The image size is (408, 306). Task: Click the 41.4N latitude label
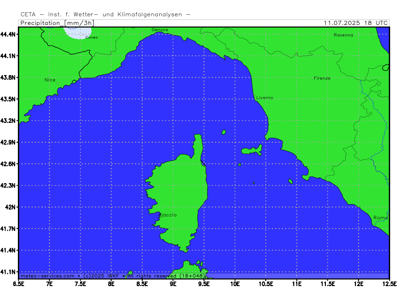click(x=9, y=250)
